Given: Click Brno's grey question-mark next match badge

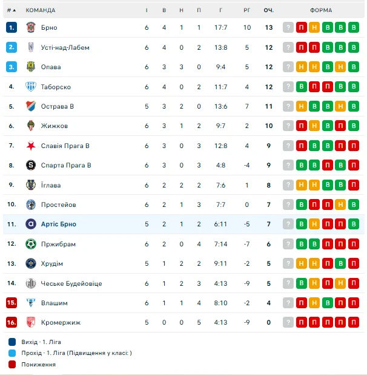Looking at the screenshot, I should pos(288,27).
